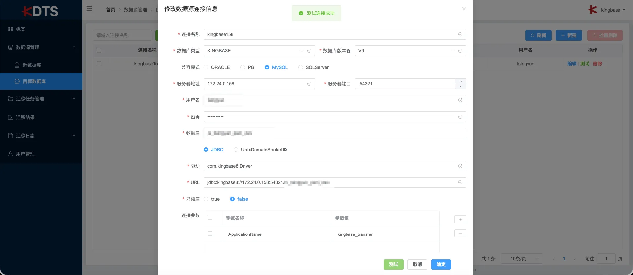
Task: Click the 迁移日志 document icon
Action: (11, 136)
